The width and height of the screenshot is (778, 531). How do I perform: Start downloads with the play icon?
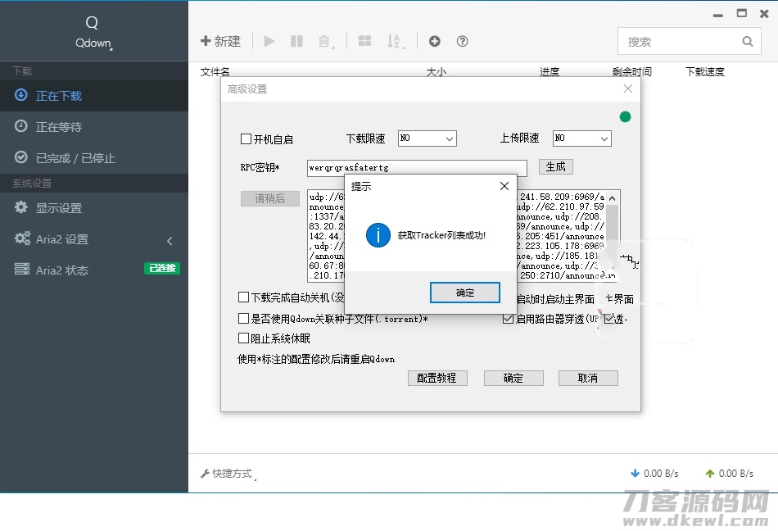[269, 41]
